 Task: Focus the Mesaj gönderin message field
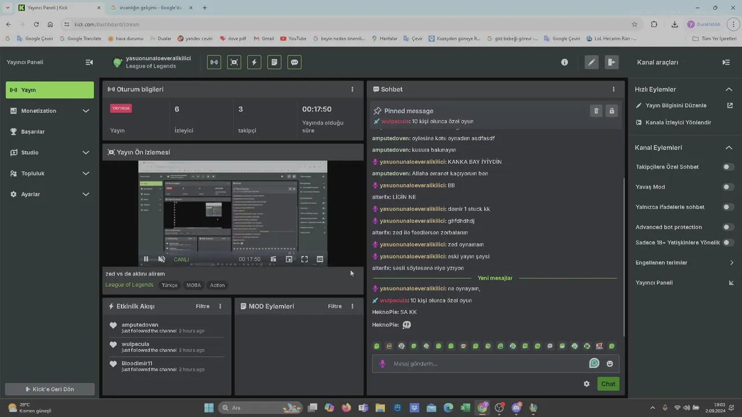point(487,364)
